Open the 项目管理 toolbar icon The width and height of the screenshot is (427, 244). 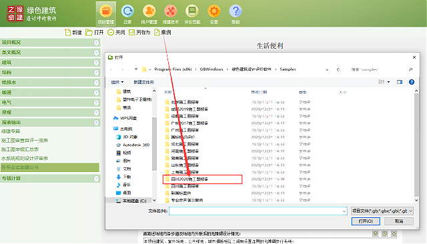(105, 14)
